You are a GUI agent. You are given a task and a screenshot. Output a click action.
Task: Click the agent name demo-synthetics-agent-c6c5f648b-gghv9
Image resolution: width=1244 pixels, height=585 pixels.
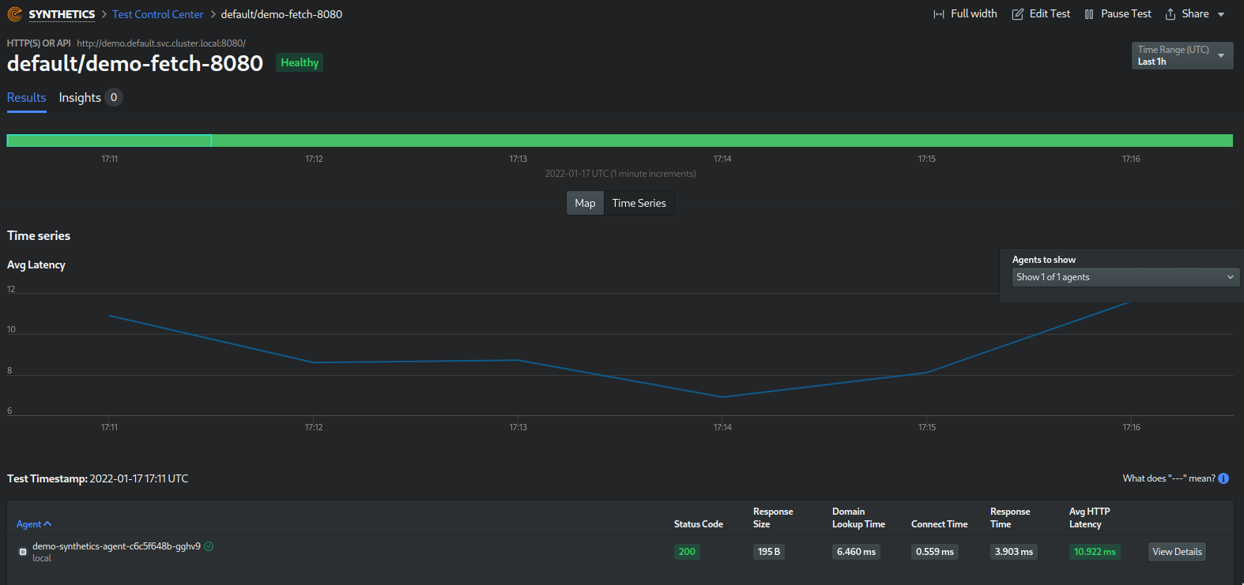(x=116, y=546)
